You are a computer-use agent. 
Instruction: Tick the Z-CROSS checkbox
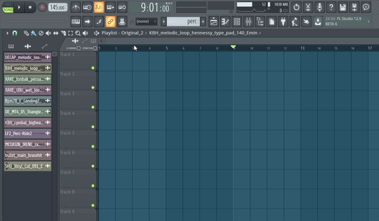coord(79,48)
